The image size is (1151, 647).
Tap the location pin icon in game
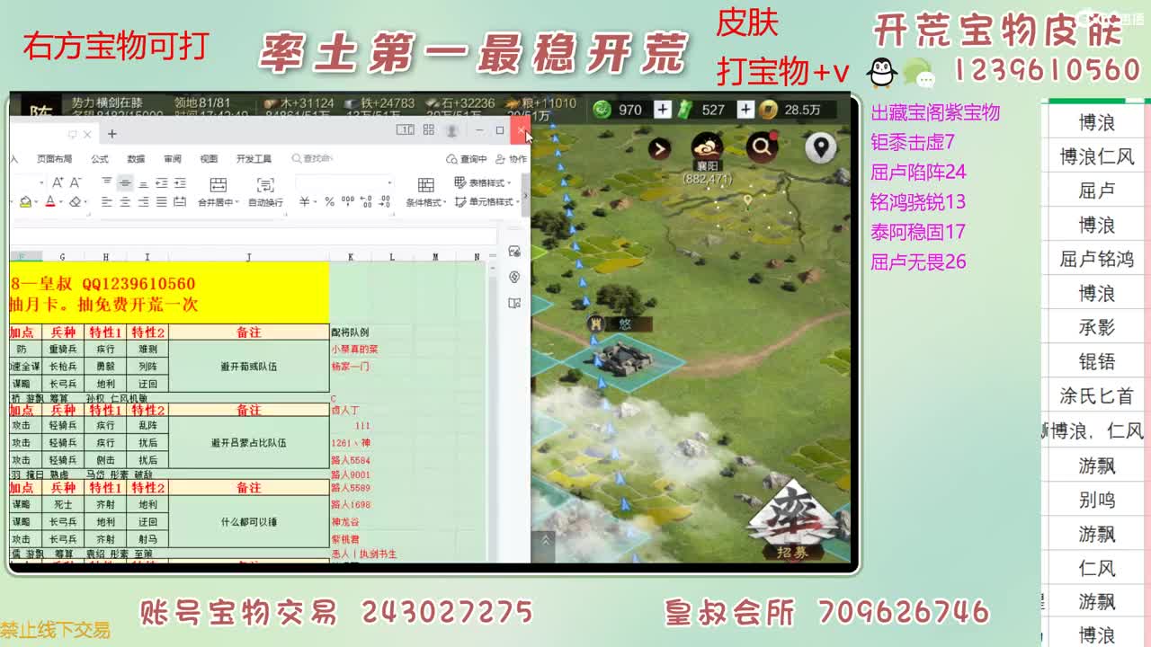coord(820,147)
